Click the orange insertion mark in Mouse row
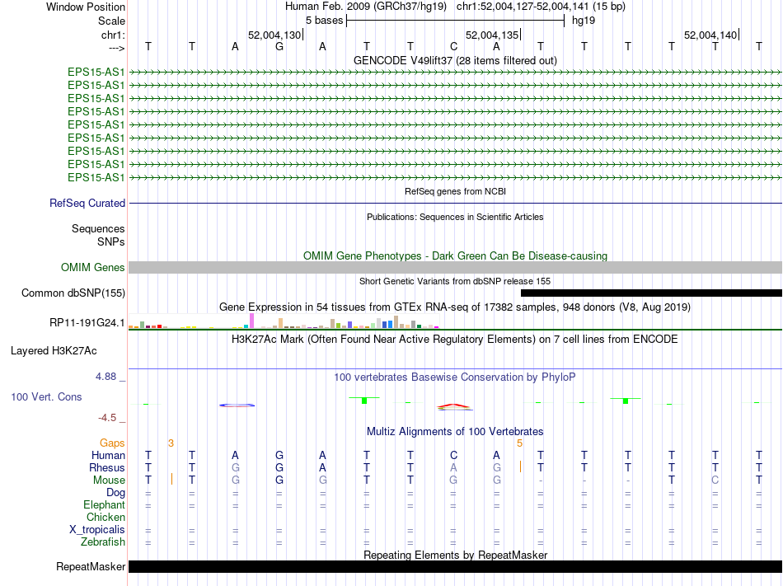The image size is (783, 586). point(171,479)
